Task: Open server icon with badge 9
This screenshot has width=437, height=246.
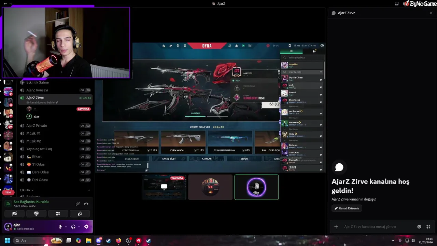Action: pyautogui.click(x=8, y=113)
